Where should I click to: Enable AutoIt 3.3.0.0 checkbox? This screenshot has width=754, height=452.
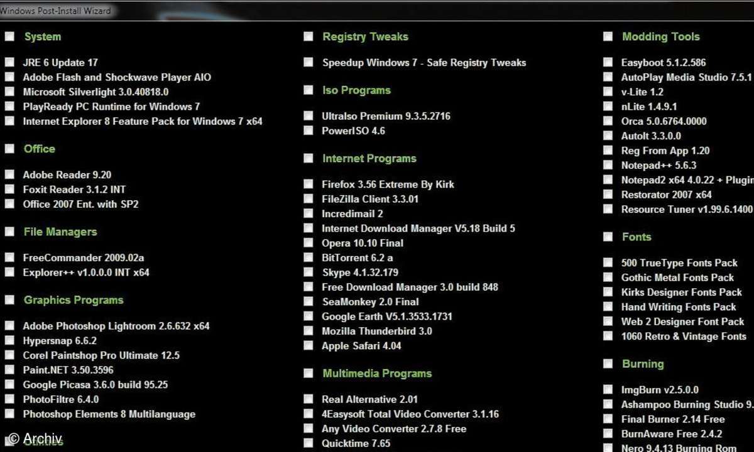(608, 136)
